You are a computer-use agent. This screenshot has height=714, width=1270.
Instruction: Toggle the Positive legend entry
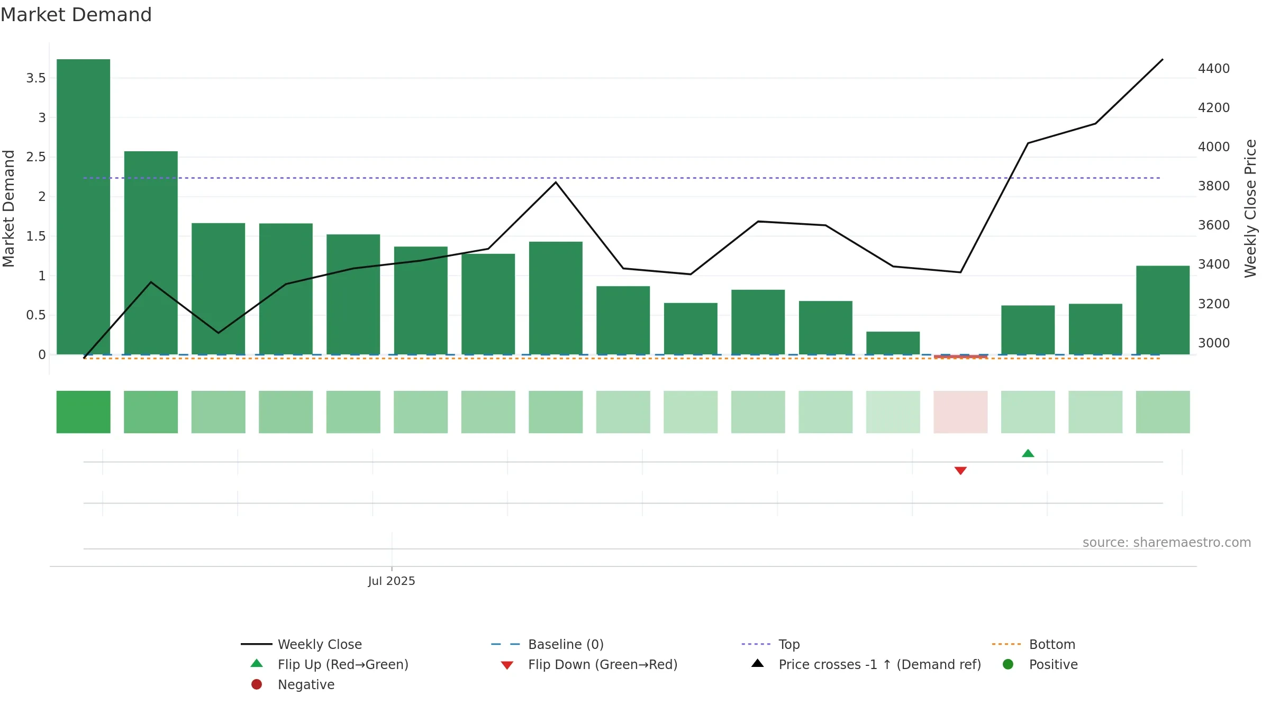coord(1040,664)
